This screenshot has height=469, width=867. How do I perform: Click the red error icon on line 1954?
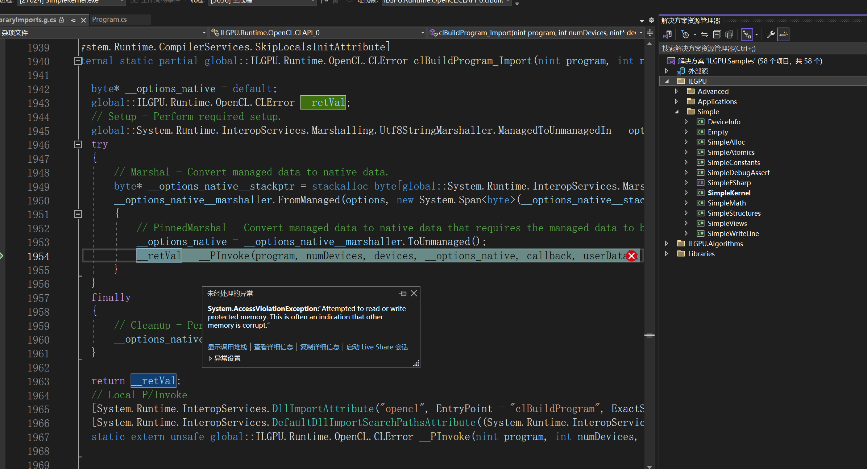[632, 256]
